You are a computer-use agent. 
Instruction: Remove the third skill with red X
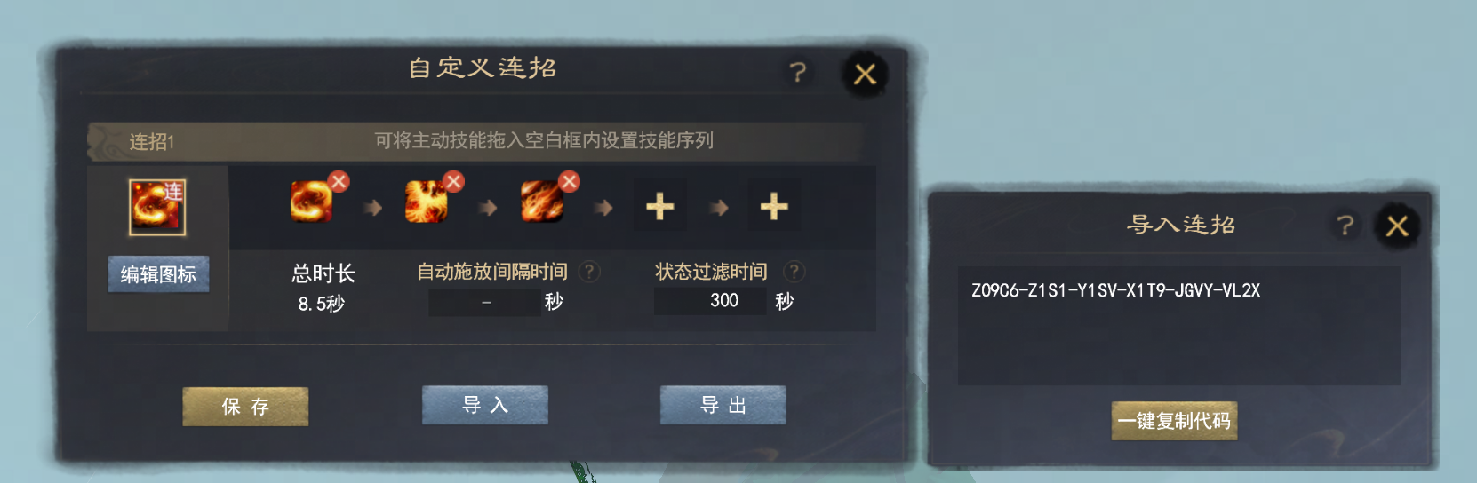569,181
